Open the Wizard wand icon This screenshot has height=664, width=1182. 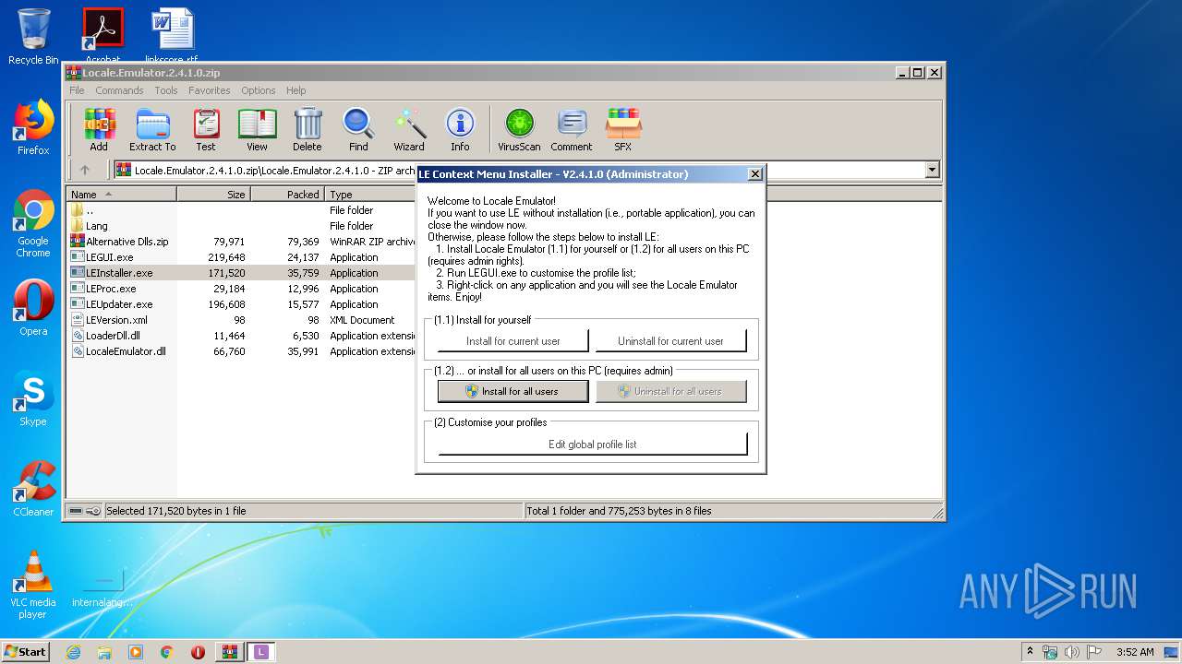pos(409,129)
